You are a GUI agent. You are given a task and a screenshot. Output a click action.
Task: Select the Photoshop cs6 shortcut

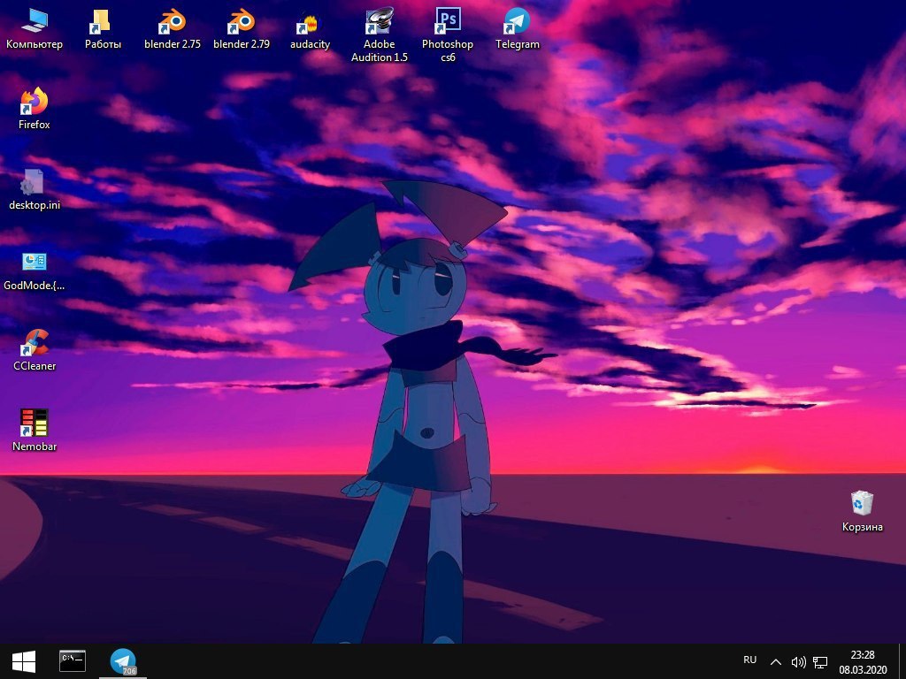click(448, 34)
